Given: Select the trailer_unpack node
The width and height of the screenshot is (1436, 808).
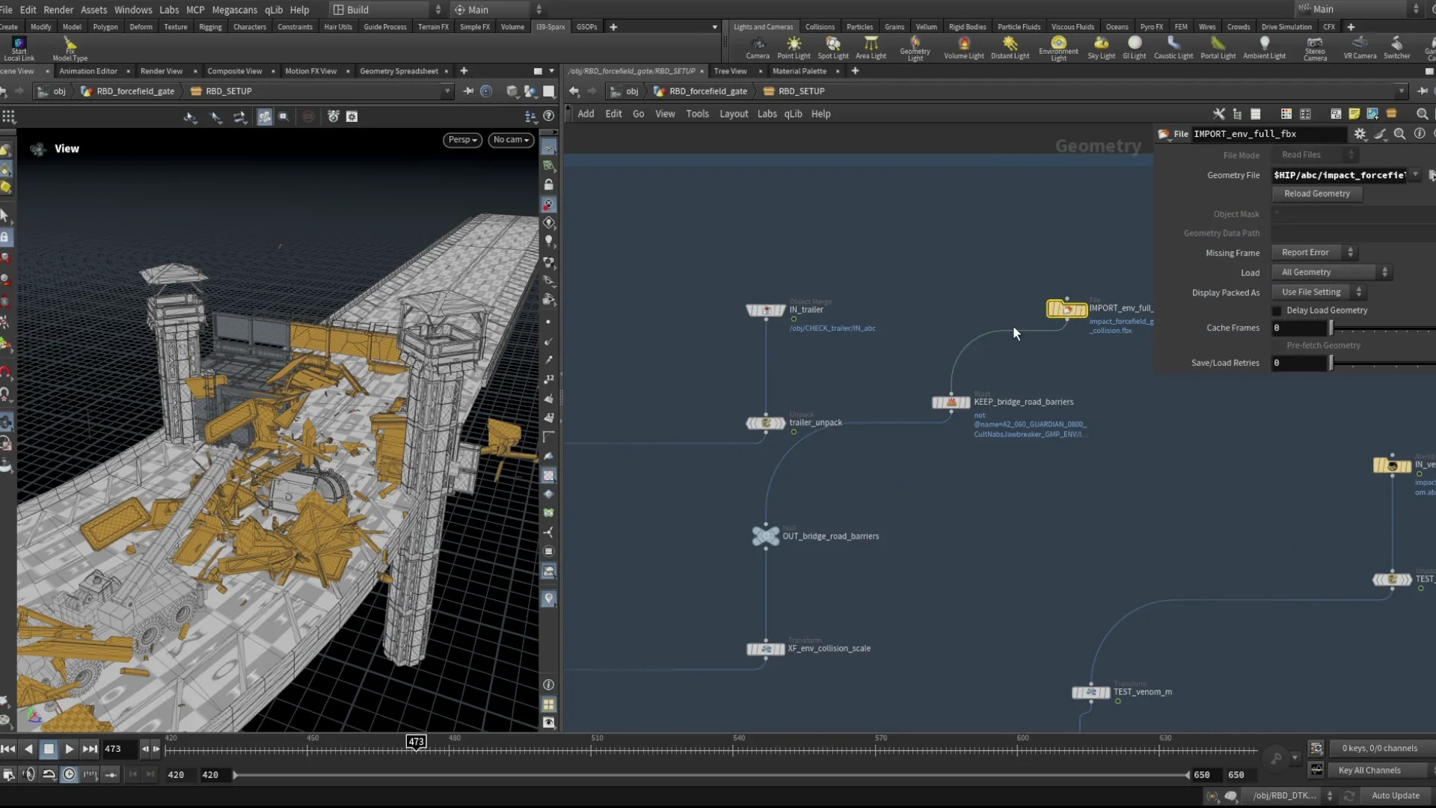Looking at the screenshot, I should point(765,423).
